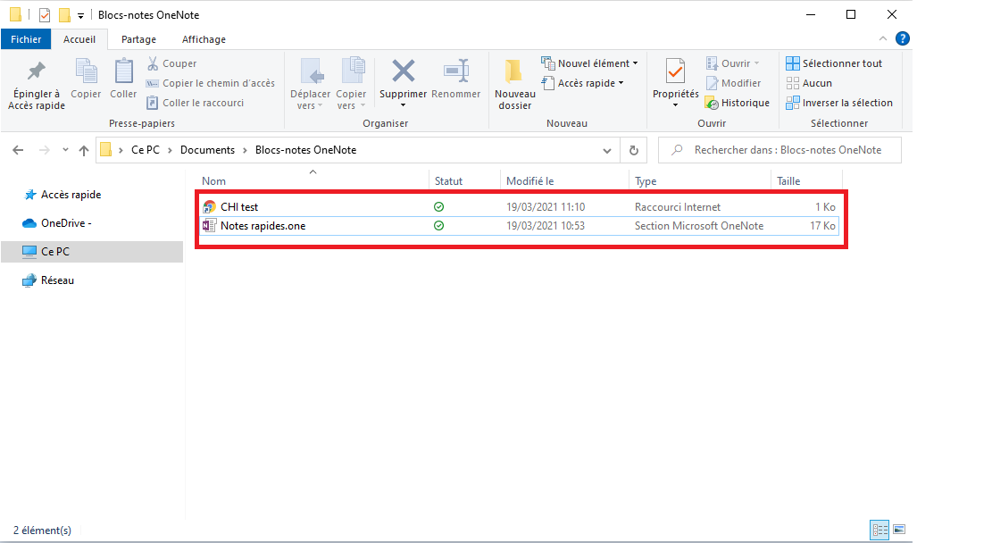992x543 pixels.
Task: Open Propriétés checkmark icon
Action: 675,71
